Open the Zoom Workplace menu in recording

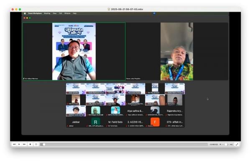click(35, 13)
